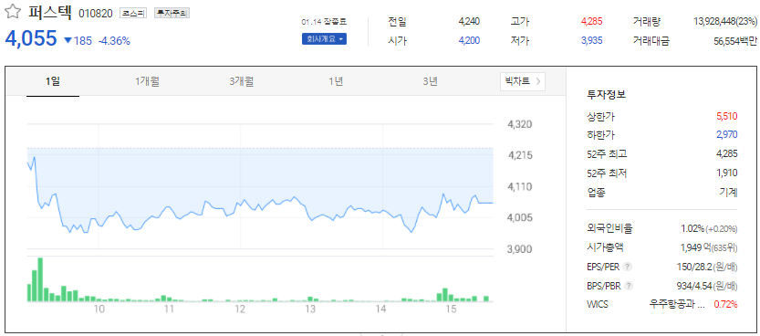Click the current price 4,055

(x=31, y=38)
